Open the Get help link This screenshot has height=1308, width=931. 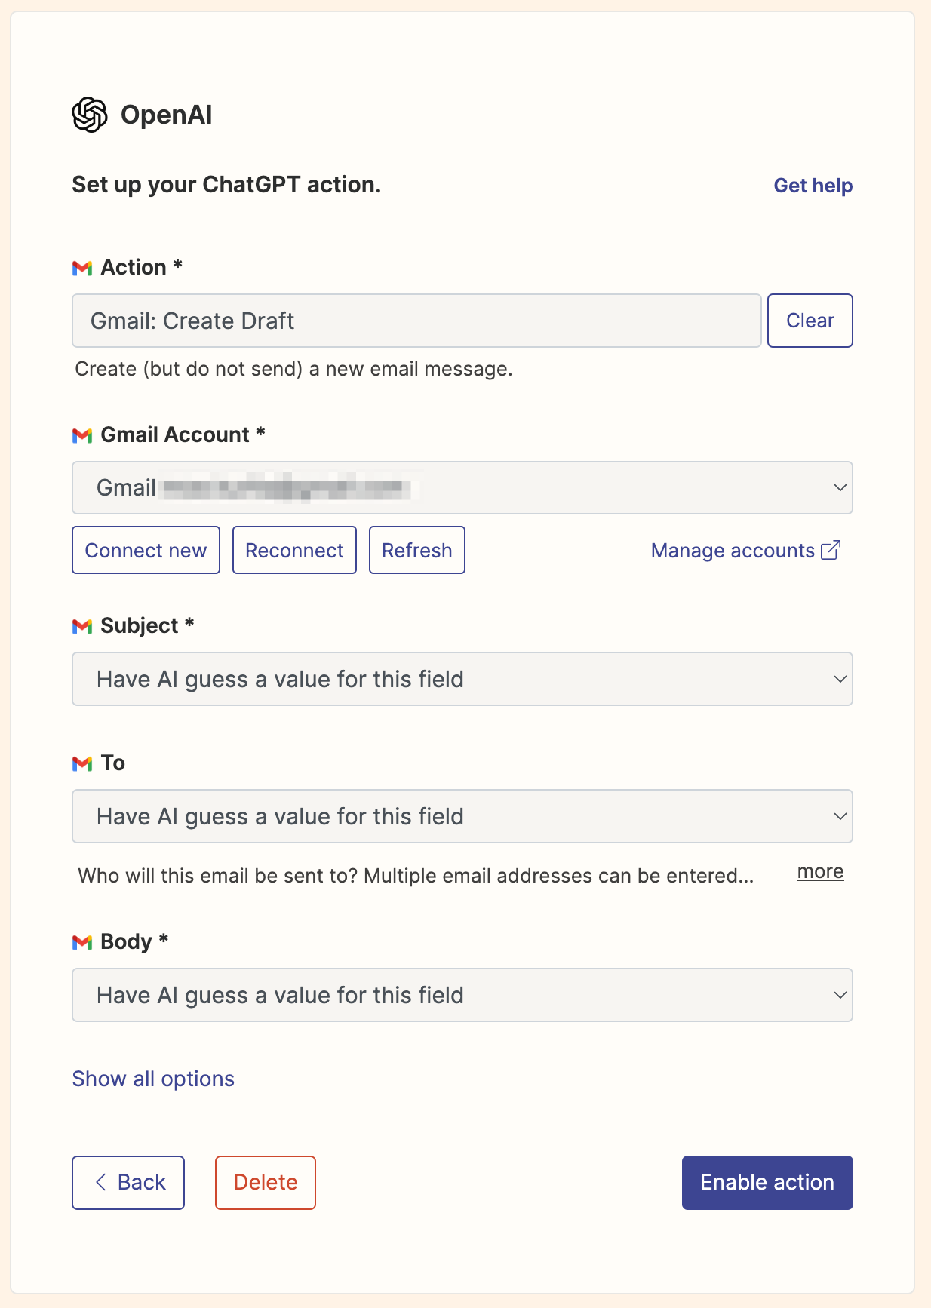(813, 186)
